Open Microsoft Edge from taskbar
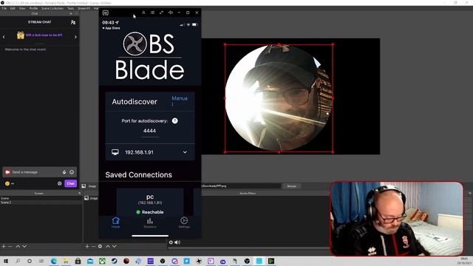 pos(54,261)
